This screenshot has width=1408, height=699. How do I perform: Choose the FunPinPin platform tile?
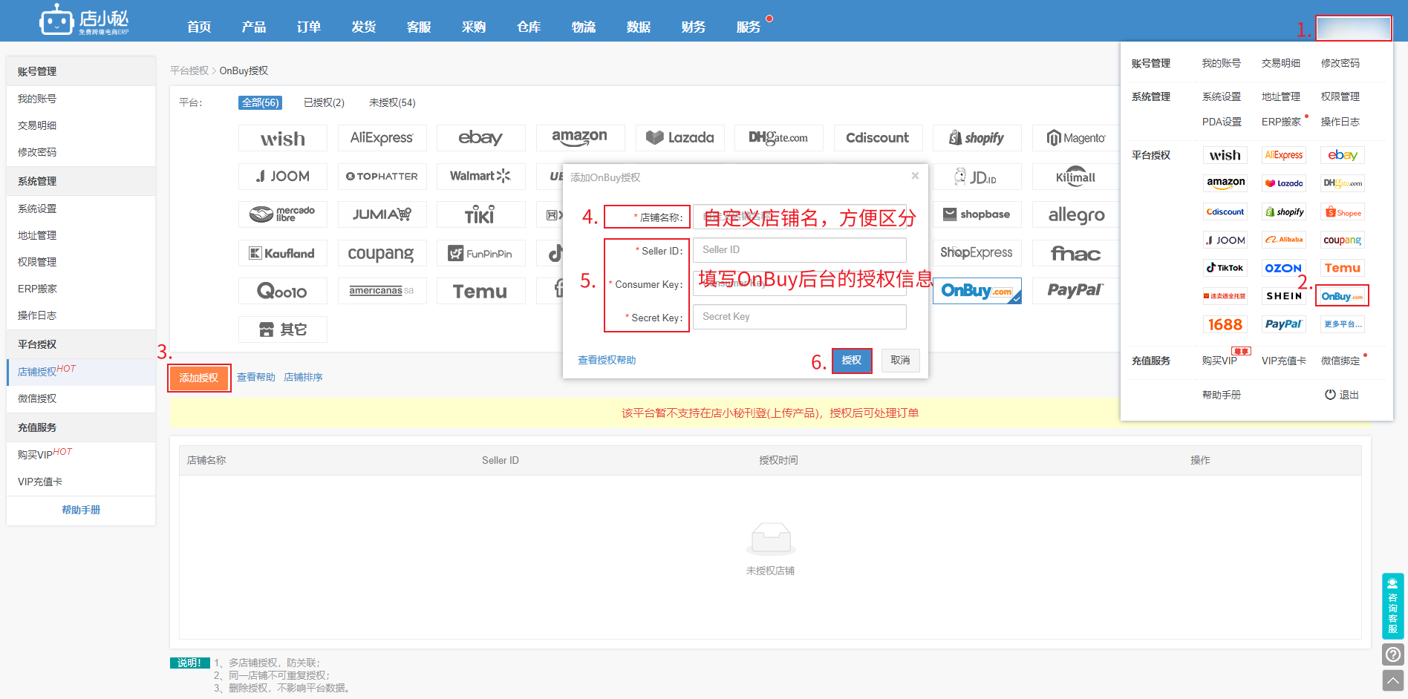(481, 253)
